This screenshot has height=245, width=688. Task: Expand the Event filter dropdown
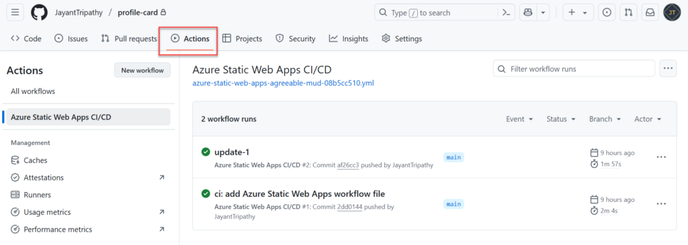(519, 119)
